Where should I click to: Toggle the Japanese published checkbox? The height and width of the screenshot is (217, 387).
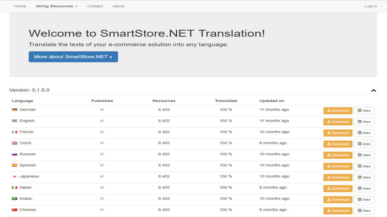[x=102, y=176]
